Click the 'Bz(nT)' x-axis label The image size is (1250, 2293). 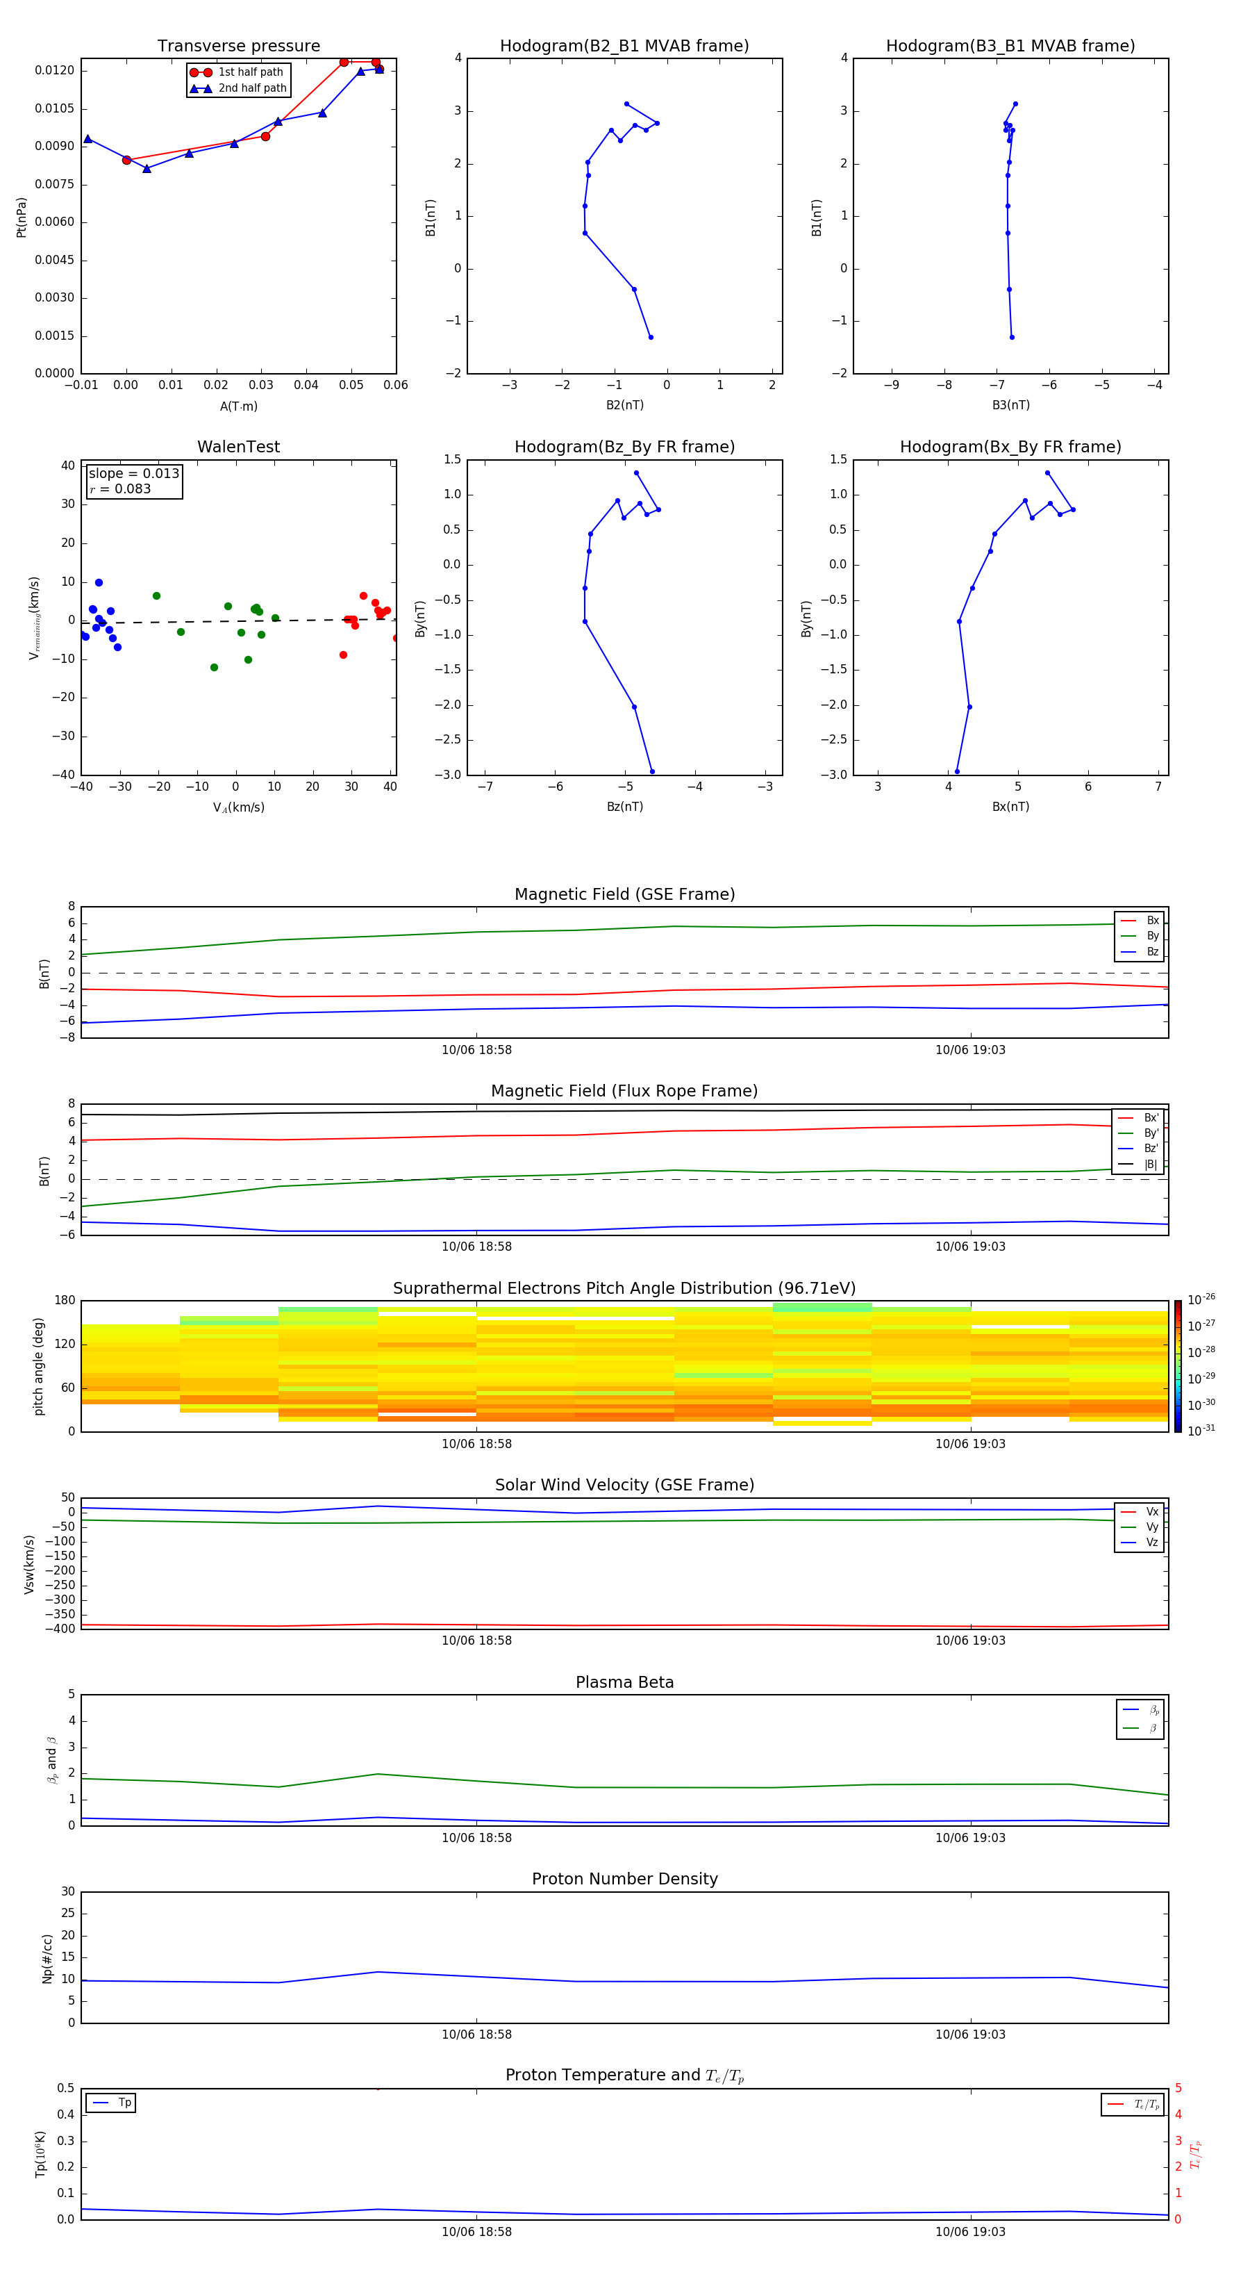pyautogui.click(x=624, y=807)
